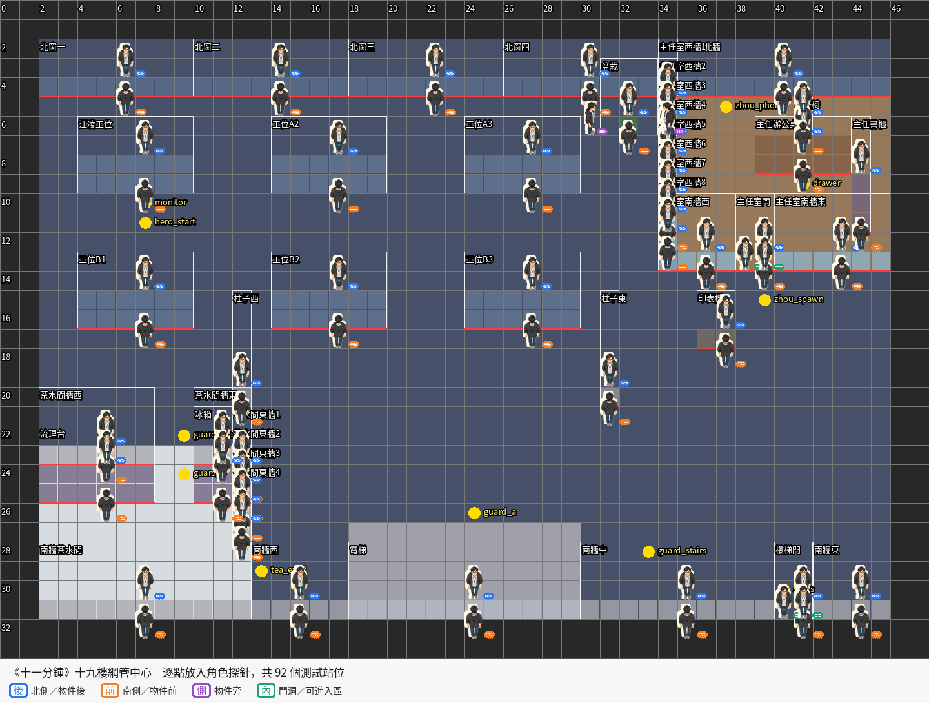Viewport: 929px width, 703px height.
Task: Select the zhou_spawn yellow marker
Action: [x=764, y=300]
